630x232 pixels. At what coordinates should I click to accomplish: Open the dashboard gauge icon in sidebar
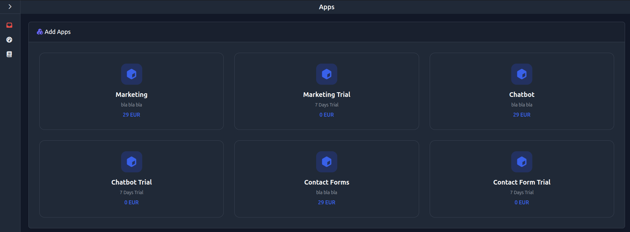[9, 40]
